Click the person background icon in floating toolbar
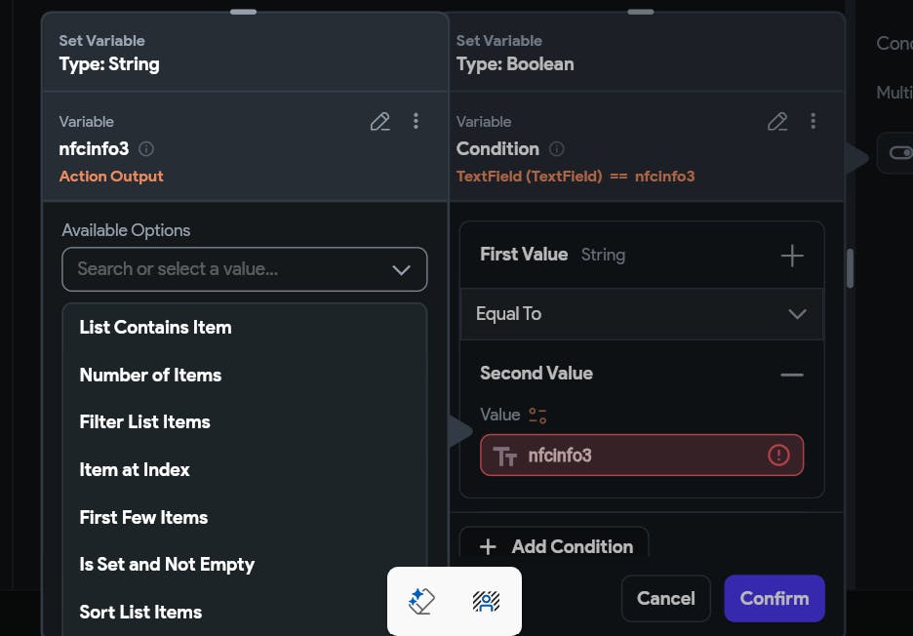913x636 pixels. (486, 601)
